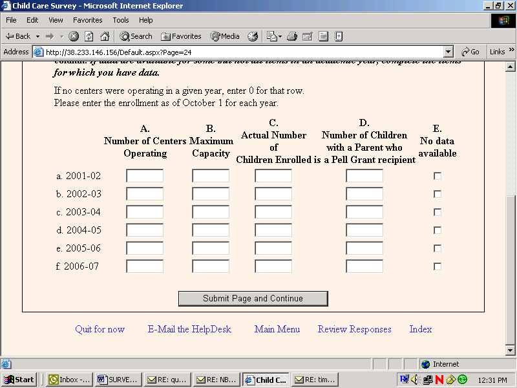517x388 pixels.
Task: Click the Main Menu link
Action: (x=277, y=329)
